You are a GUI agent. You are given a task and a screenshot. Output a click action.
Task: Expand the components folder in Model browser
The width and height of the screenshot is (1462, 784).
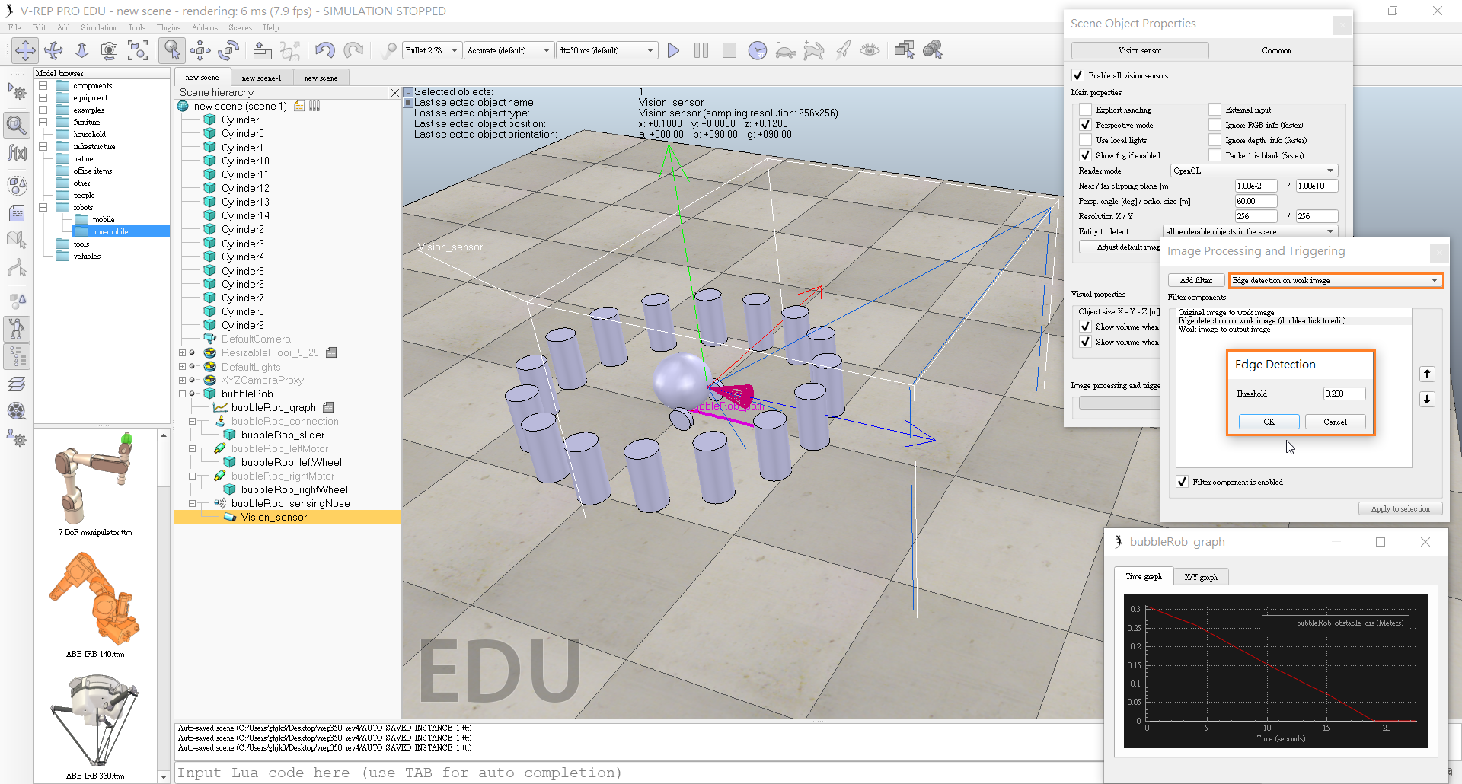point(43,85)
